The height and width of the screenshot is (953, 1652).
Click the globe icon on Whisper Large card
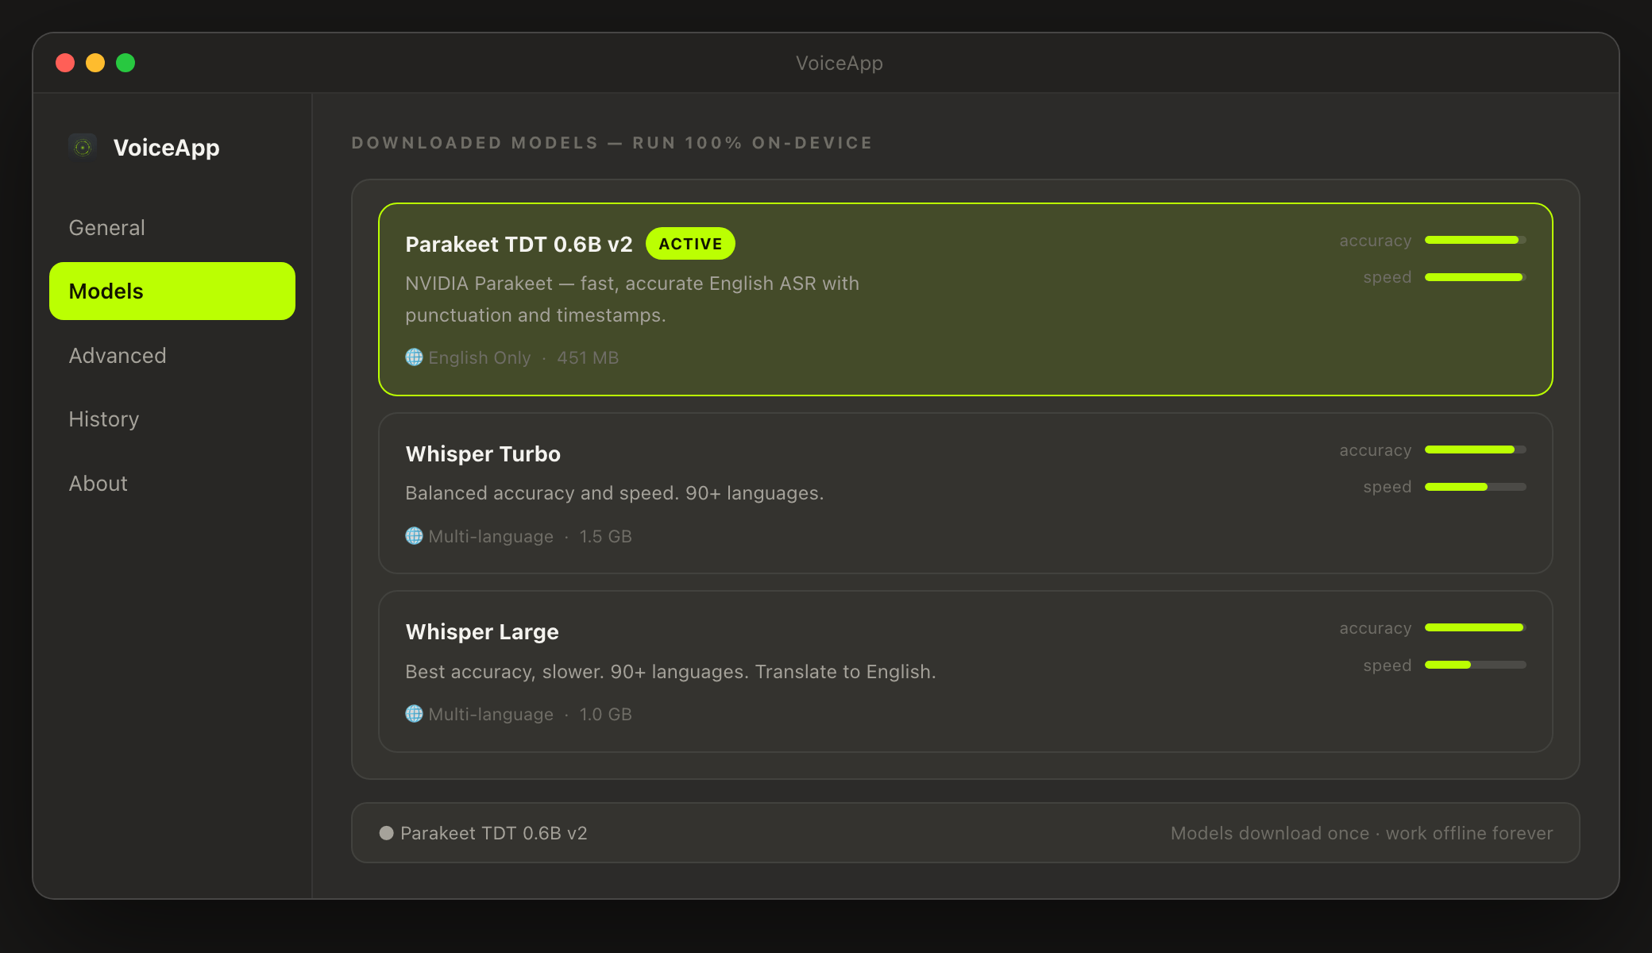click(414, 714)
